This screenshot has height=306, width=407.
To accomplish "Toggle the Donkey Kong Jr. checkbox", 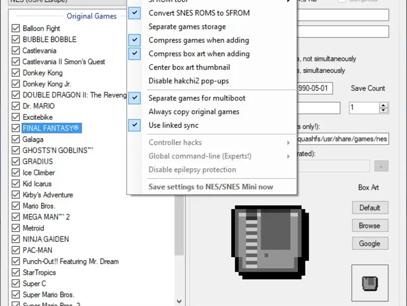I will coord(16,84).
